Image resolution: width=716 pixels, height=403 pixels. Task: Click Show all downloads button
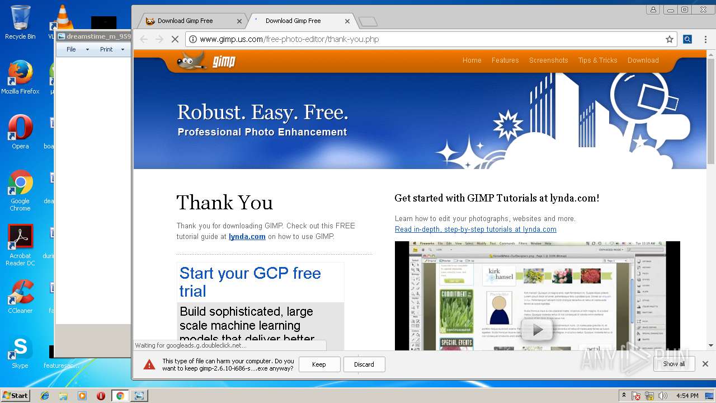pos(673,364)
